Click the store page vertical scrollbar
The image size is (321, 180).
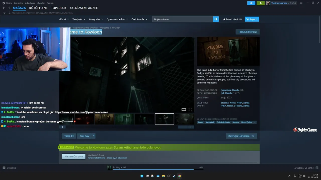click(319, 30)
